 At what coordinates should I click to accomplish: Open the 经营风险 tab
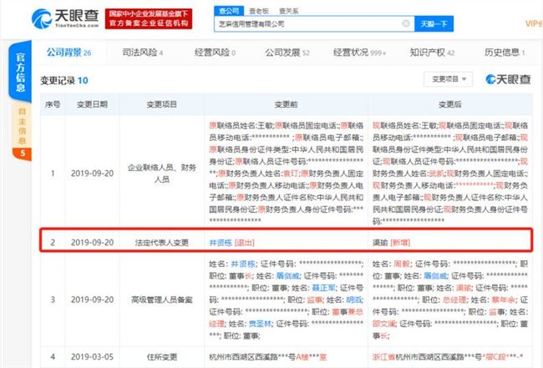215,53
